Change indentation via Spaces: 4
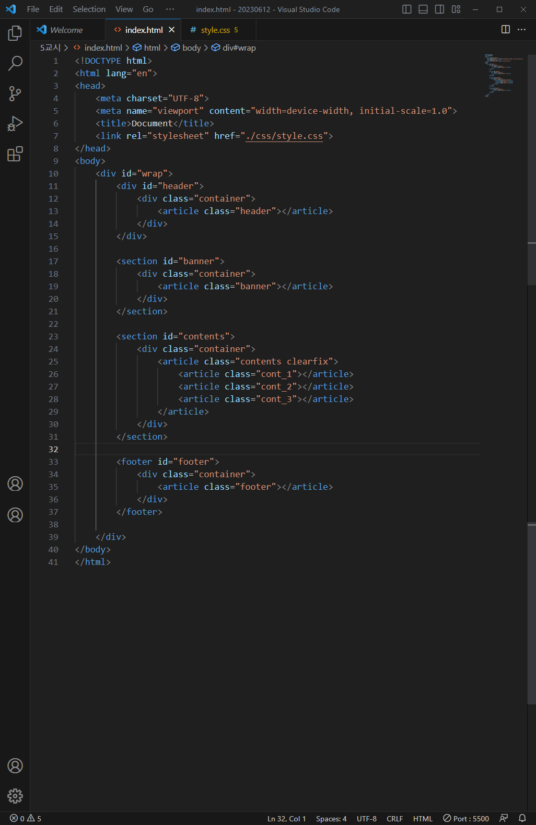The height and width of the screenshot is (825, 536). [x=331, y=818]
